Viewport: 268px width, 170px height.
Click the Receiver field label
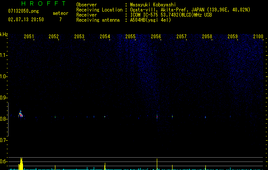pos(86,15)
